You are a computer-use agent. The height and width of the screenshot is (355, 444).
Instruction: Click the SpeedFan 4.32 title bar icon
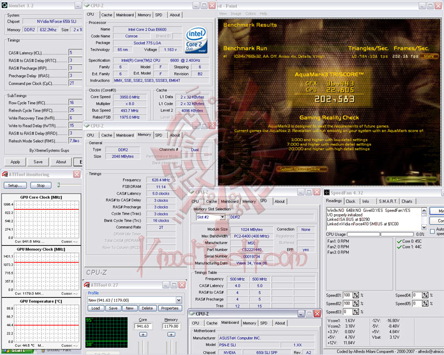coord(326,192)
